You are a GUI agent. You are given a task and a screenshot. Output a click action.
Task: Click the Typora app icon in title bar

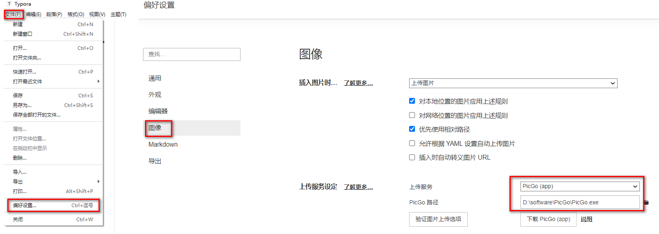tap(9, 4)
